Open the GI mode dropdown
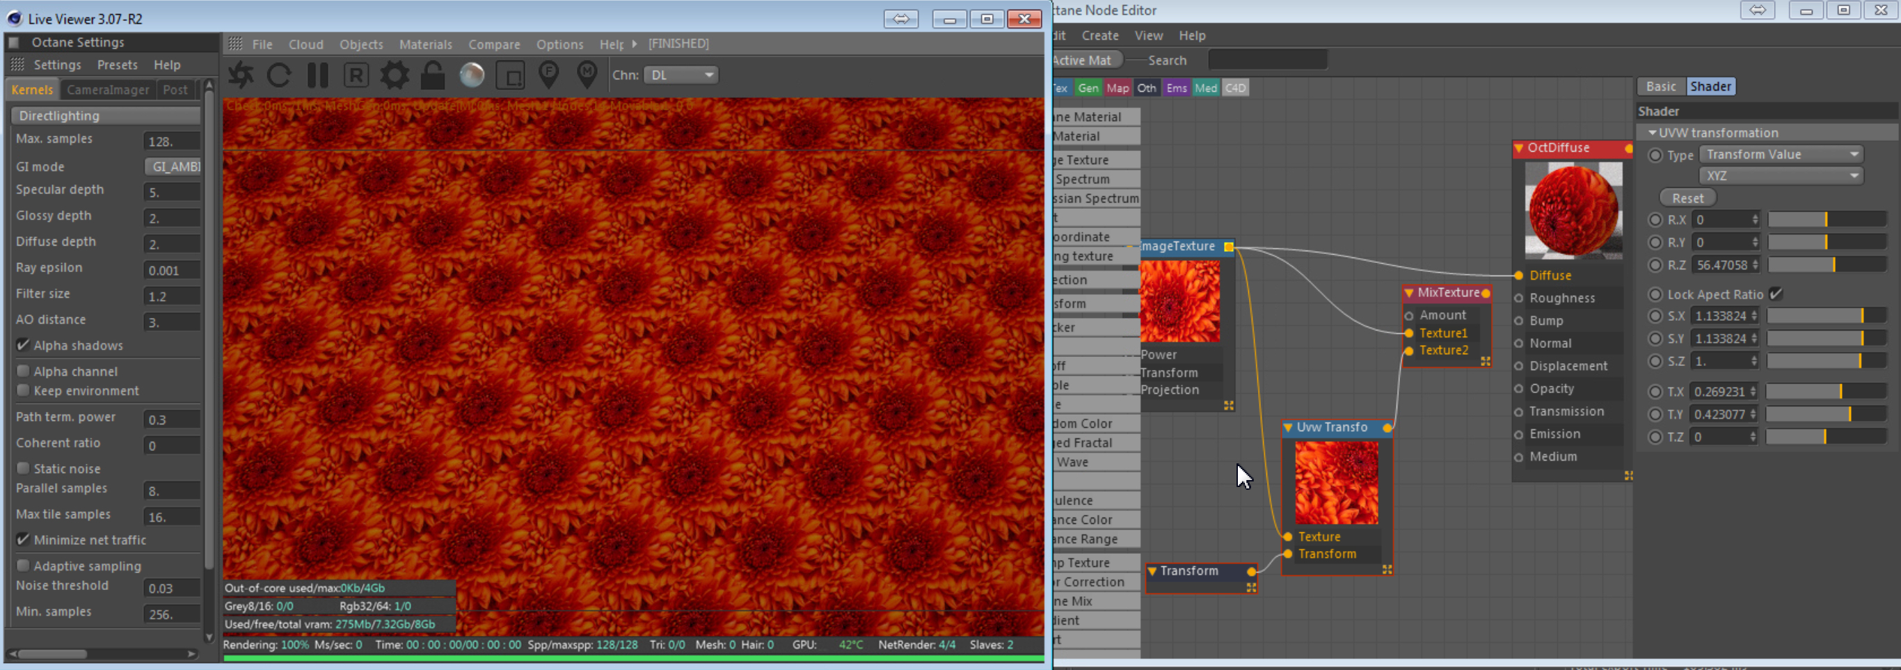Viewport: 1901px width, 670px height. pyautogui.click(x=173, y=167)
